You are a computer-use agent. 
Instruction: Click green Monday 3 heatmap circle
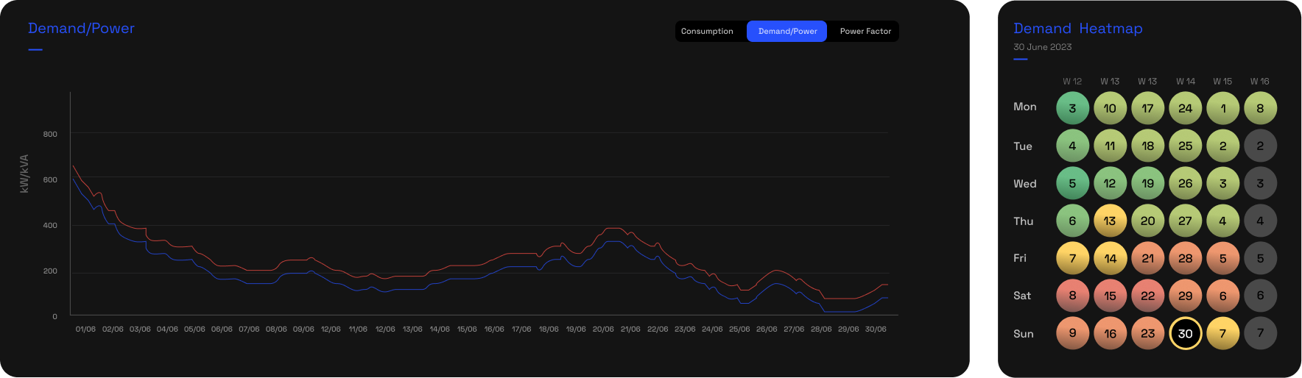[x=1072, y=108]
